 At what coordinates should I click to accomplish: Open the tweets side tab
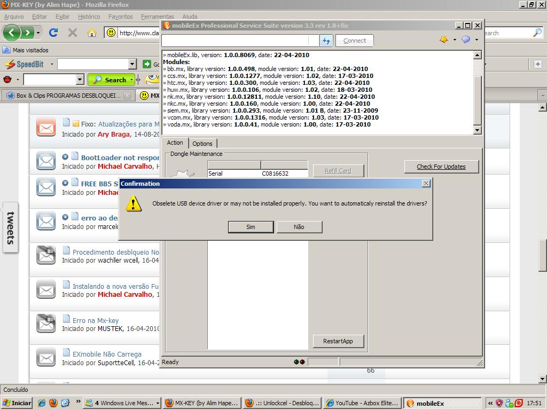click(11, 227)
